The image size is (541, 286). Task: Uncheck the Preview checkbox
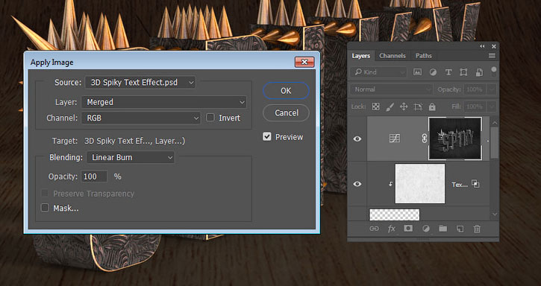[x=266, y=137]
